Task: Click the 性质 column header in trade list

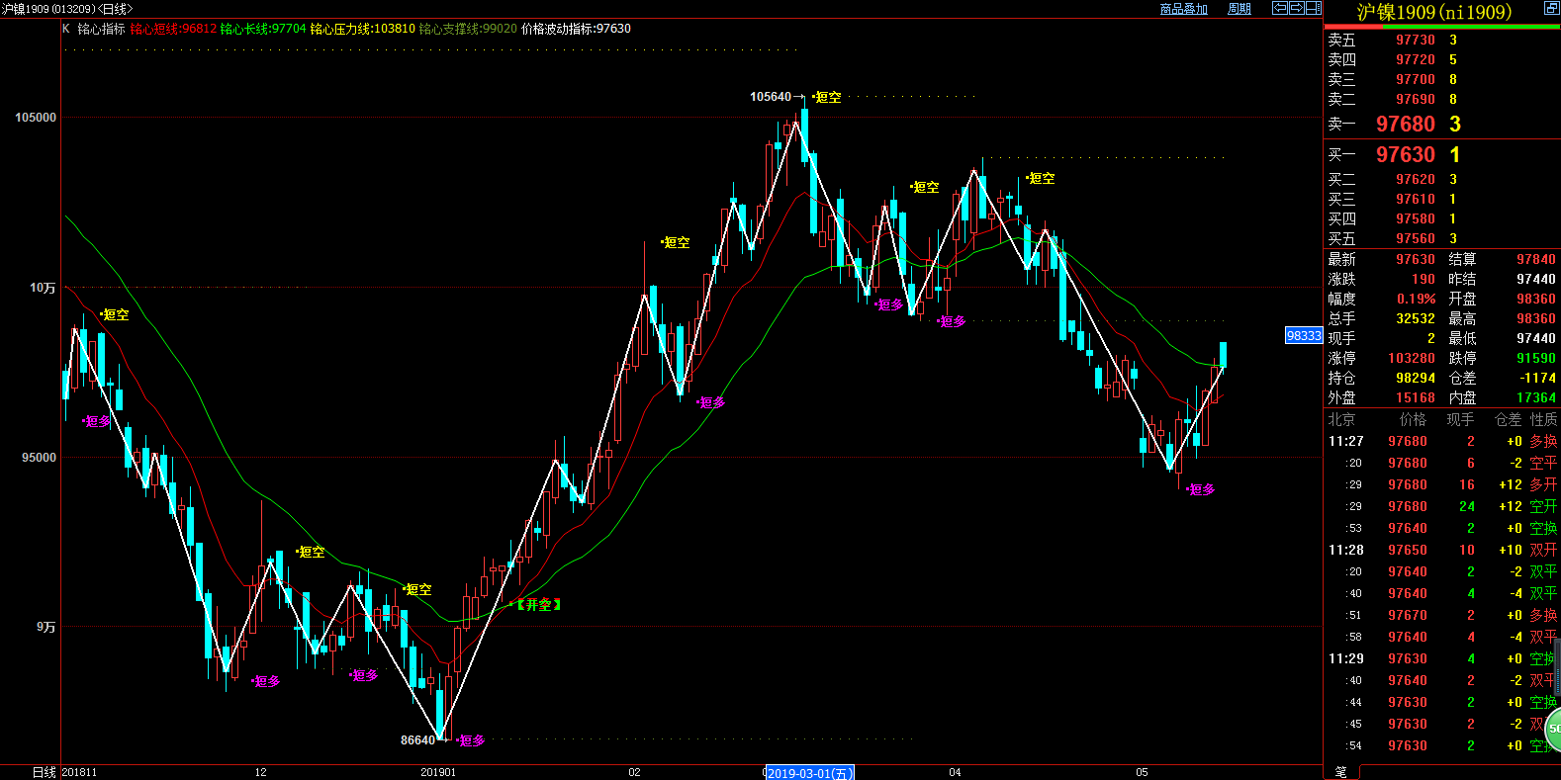Action: pyautogui.click(x=1543, y=419)
